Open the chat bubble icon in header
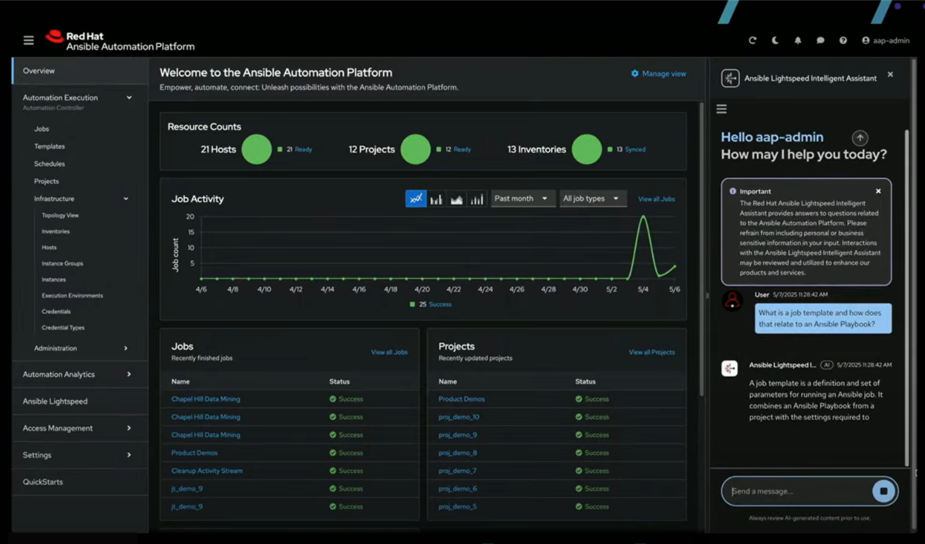Image resolution: width=925 pixels, height=544 pixels. [x=820, y=41]
